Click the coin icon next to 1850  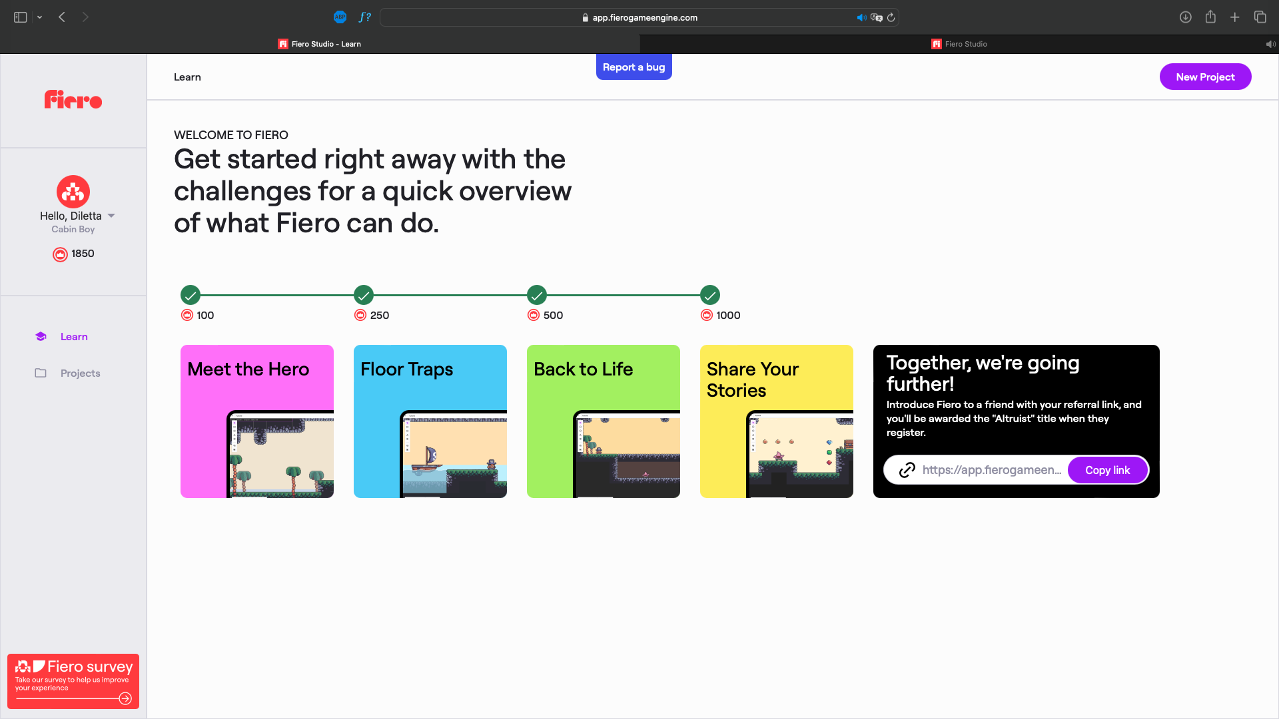(60, 254)
